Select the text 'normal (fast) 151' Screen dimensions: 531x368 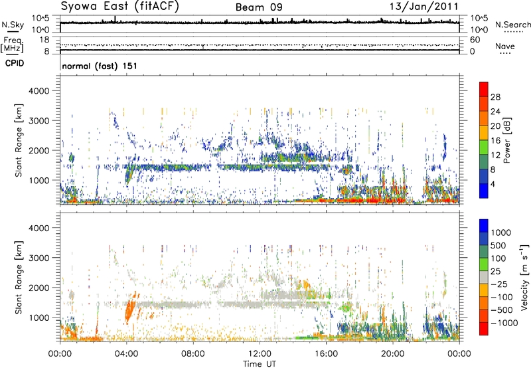click(100, 66)
